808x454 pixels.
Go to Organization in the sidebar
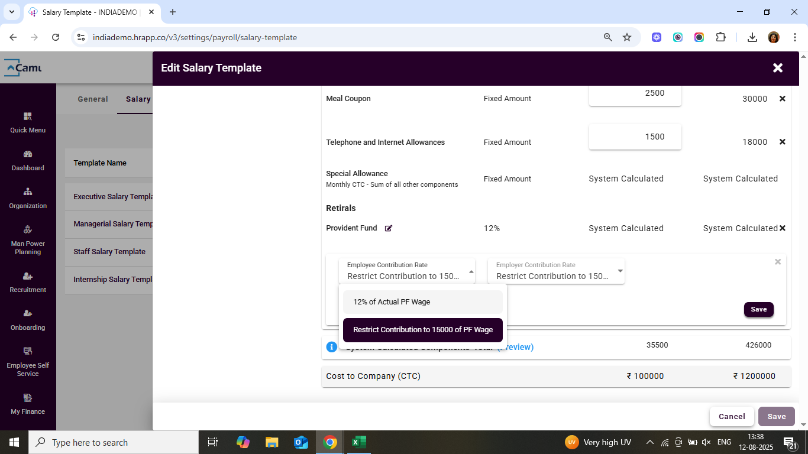point(28,198)
